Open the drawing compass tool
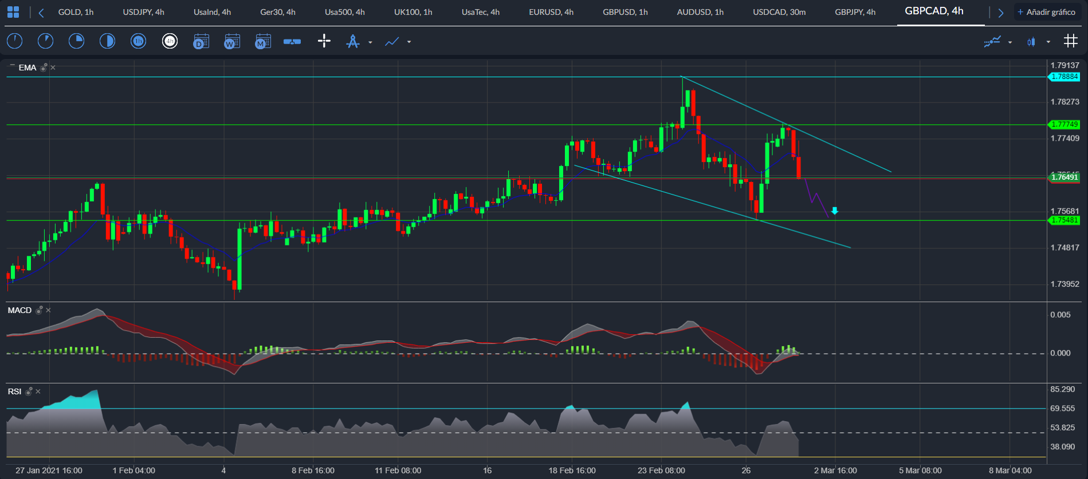This screenshot has width=1088, height=479. pyautogui.click(x=353, y=41)
